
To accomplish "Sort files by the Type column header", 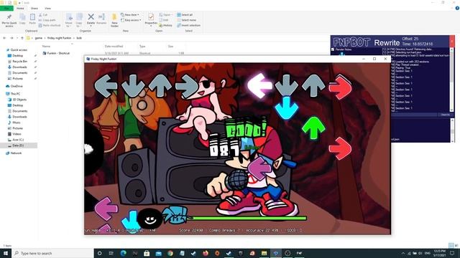I will pos(142,46).
